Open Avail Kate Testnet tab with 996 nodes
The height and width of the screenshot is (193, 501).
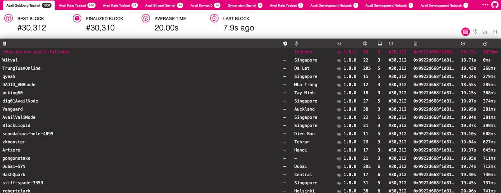77,5
